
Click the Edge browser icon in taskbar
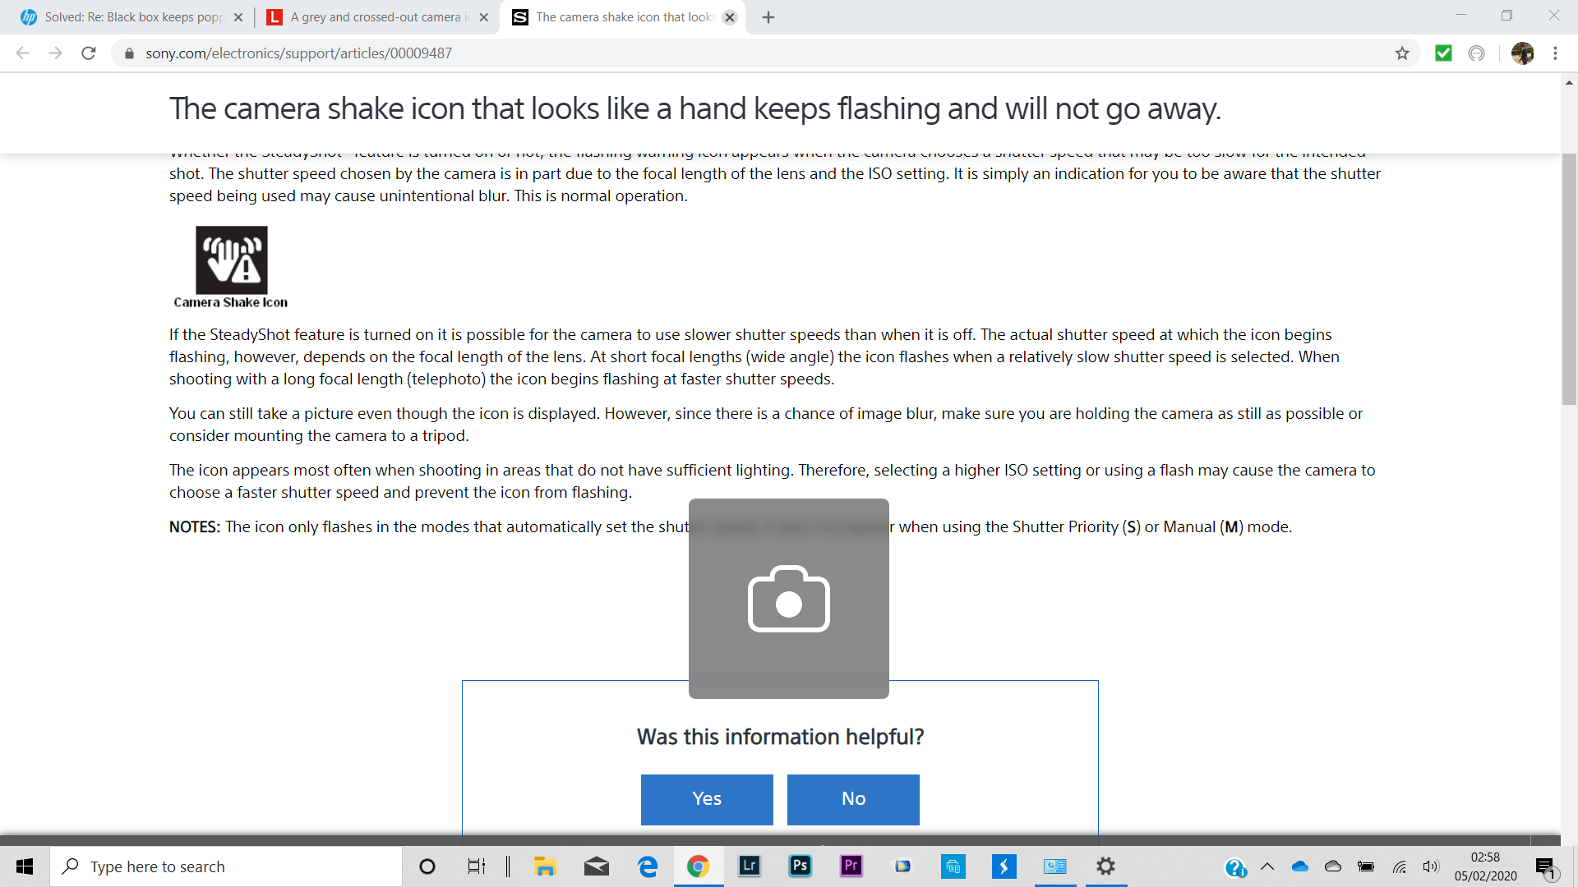tap(647, 866)
